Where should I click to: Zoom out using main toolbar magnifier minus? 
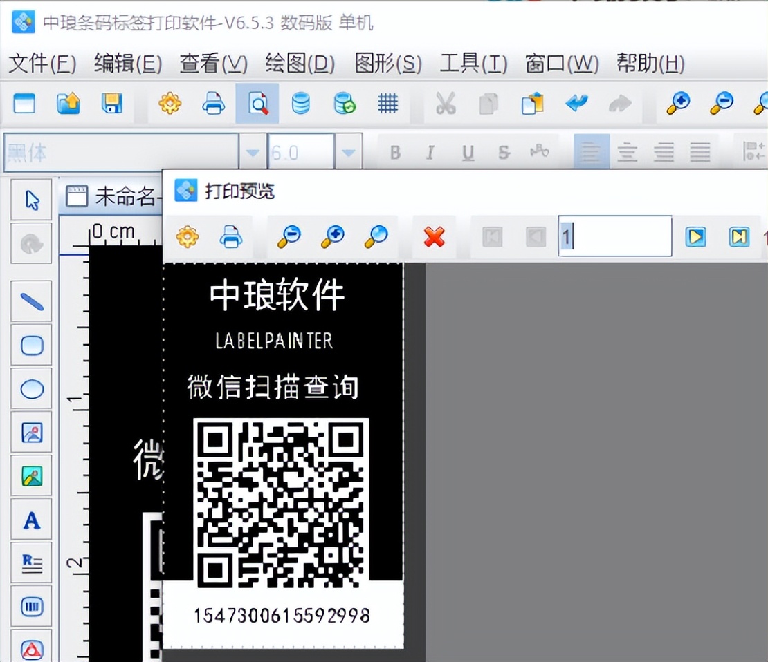pos(722,103)
